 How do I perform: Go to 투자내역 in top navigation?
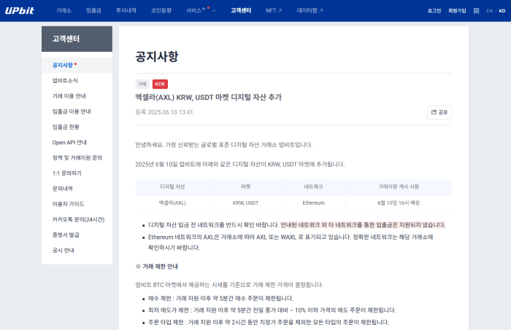[x=126, y=10]
